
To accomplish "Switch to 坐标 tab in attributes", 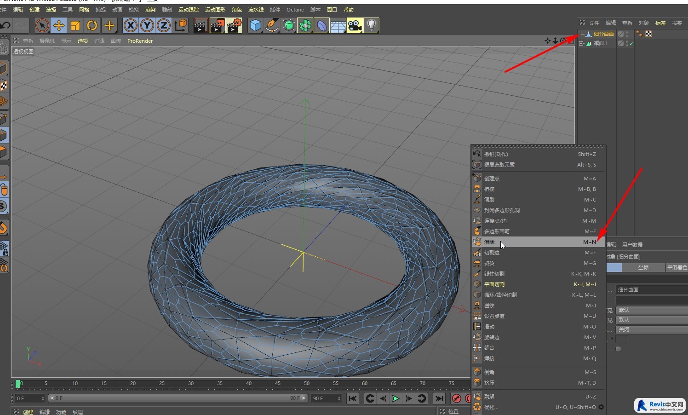I will coord(643,267).
